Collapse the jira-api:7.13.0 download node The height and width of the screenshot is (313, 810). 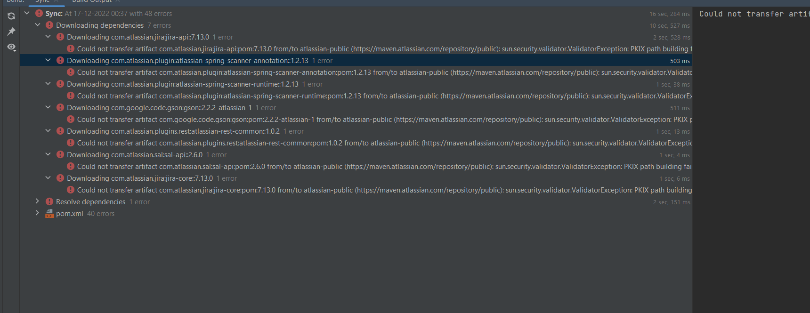pos(48,37)
